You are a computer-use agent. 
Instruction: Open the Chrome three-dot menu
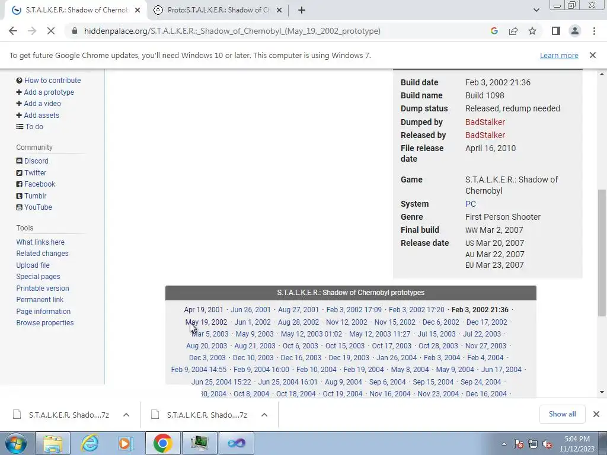(594, 31)
